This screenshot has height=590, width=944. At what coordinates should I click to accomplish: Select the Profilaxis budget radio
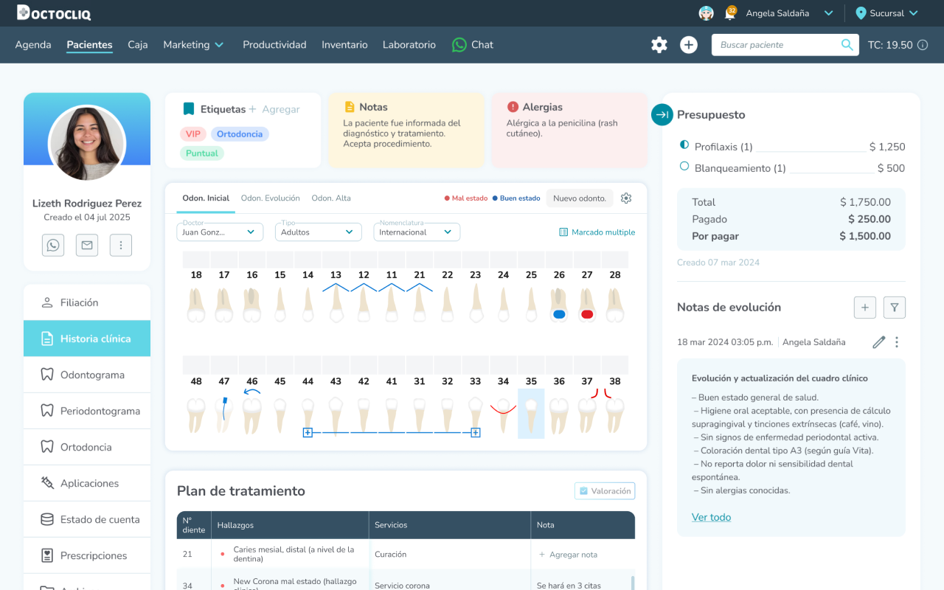click(684, 145)
